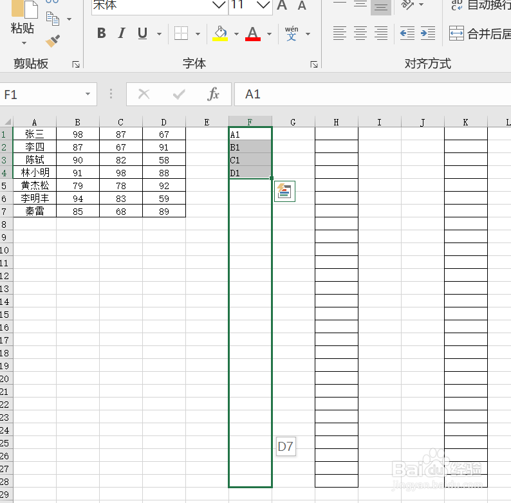
Task: Select column A header
Action: click(x=35, y=122)
